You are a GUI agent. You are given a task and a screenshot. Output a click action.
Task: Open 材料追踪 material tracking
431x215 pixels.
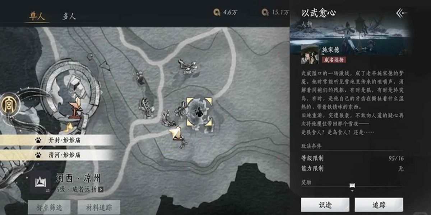[x=99, y=207]
